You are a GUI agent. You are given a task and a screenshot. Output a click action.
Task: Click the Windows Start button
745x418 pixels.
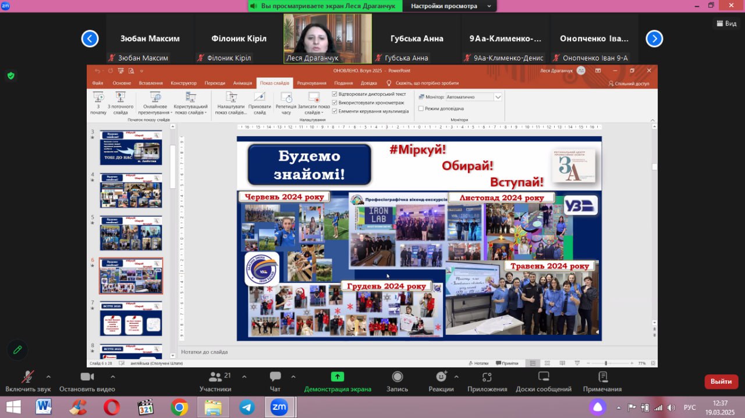13,407
